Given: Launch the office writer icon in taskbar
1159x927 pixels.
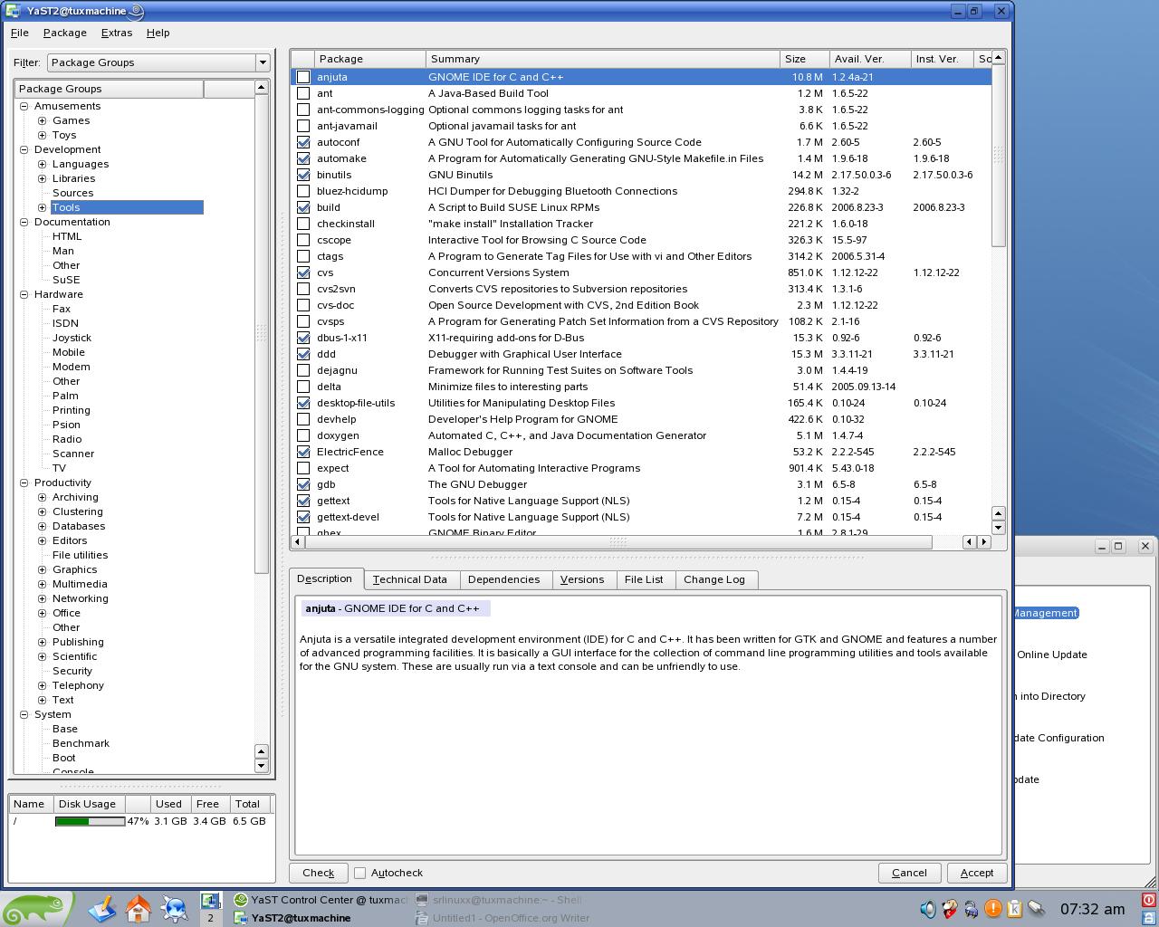Looking at the screenshot, I should pos(102,908).
